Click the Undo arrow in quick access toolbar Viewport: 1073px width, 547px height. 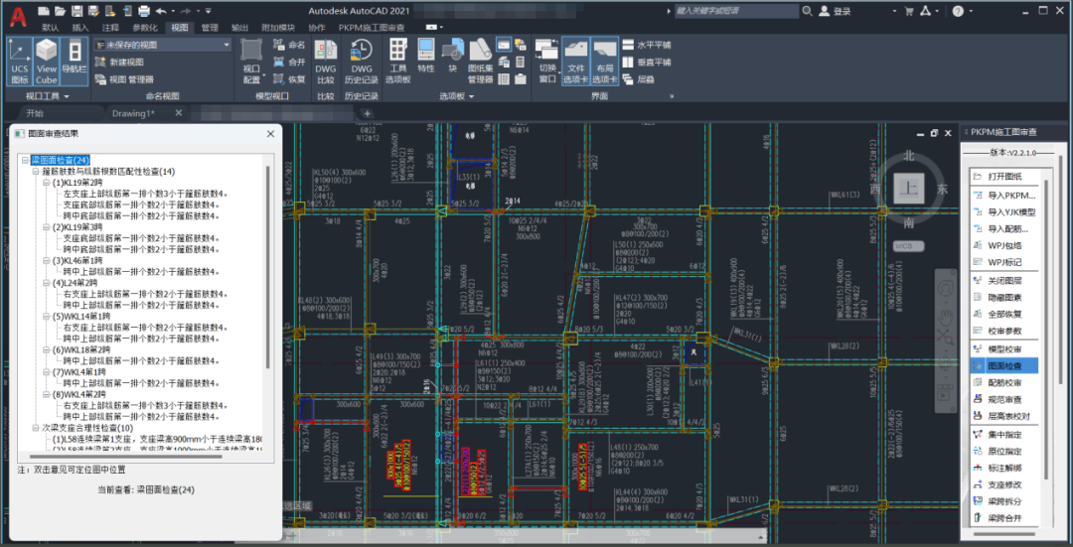(x=161, y=11)
